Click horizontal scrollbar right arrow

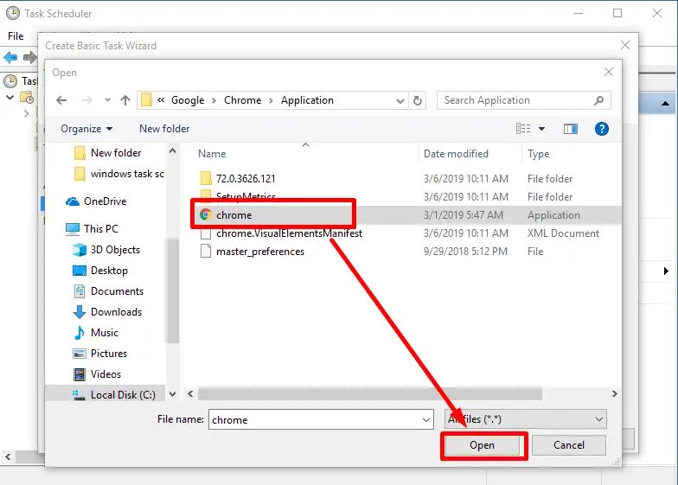tap(614, 394)
